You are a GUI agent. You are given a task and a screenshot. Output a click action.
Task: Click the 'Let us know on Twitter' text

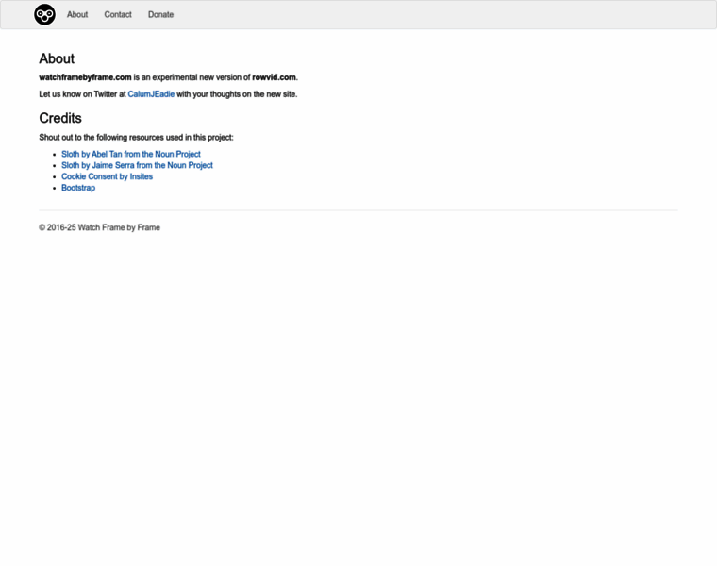click(x=82, y=94)
